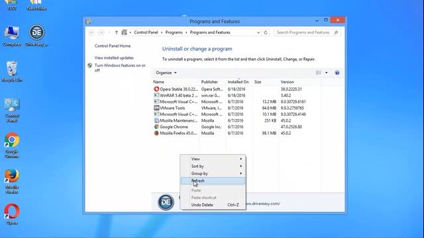Viewport: 424px width, 238px height.
Task: Click the large DriverEasy logo in the details pane
Action: (166, 202)
